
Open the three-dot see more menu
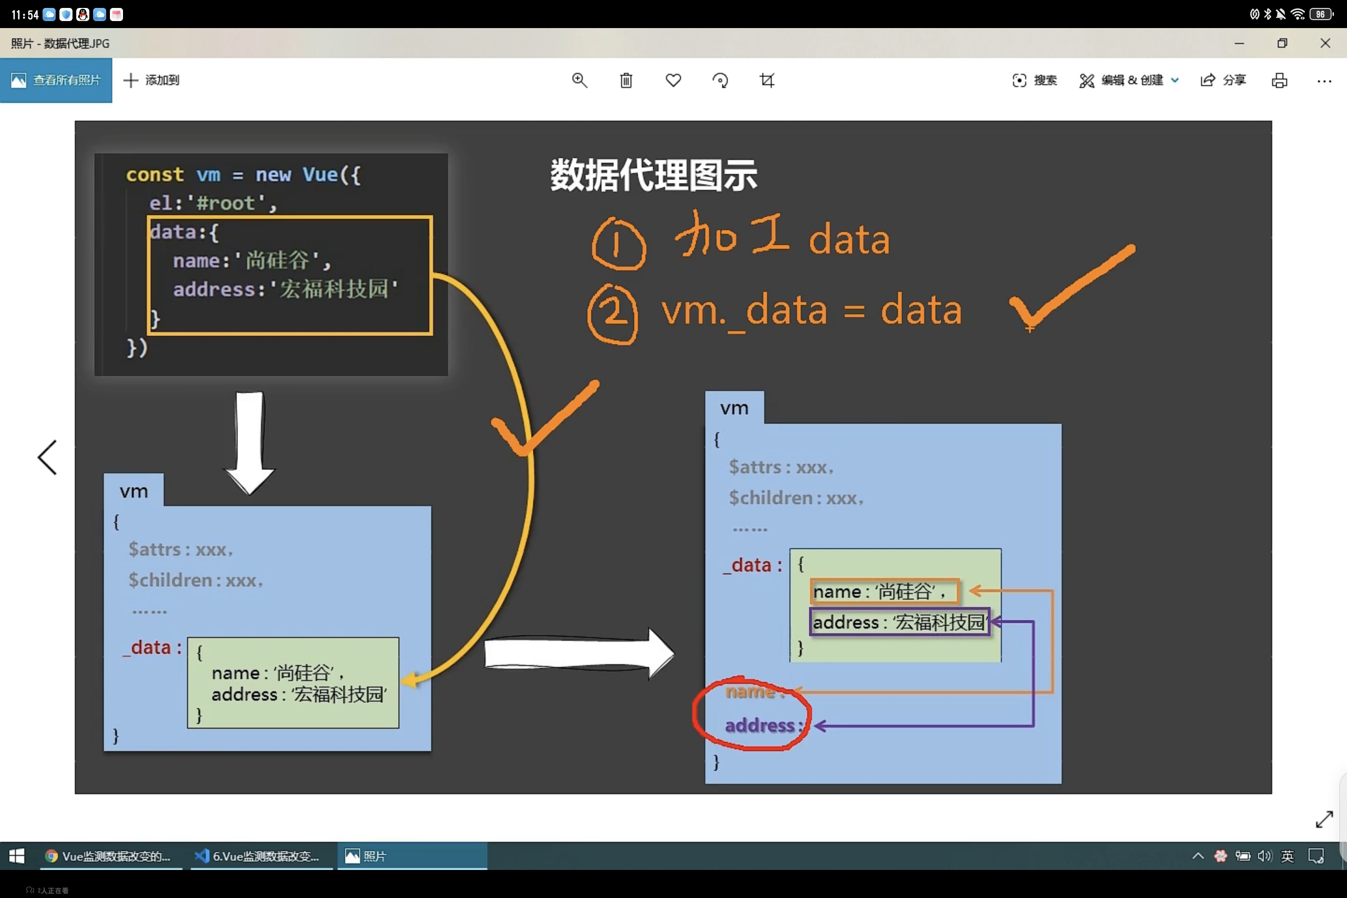pyautogui.click(x=1324, y=80)
